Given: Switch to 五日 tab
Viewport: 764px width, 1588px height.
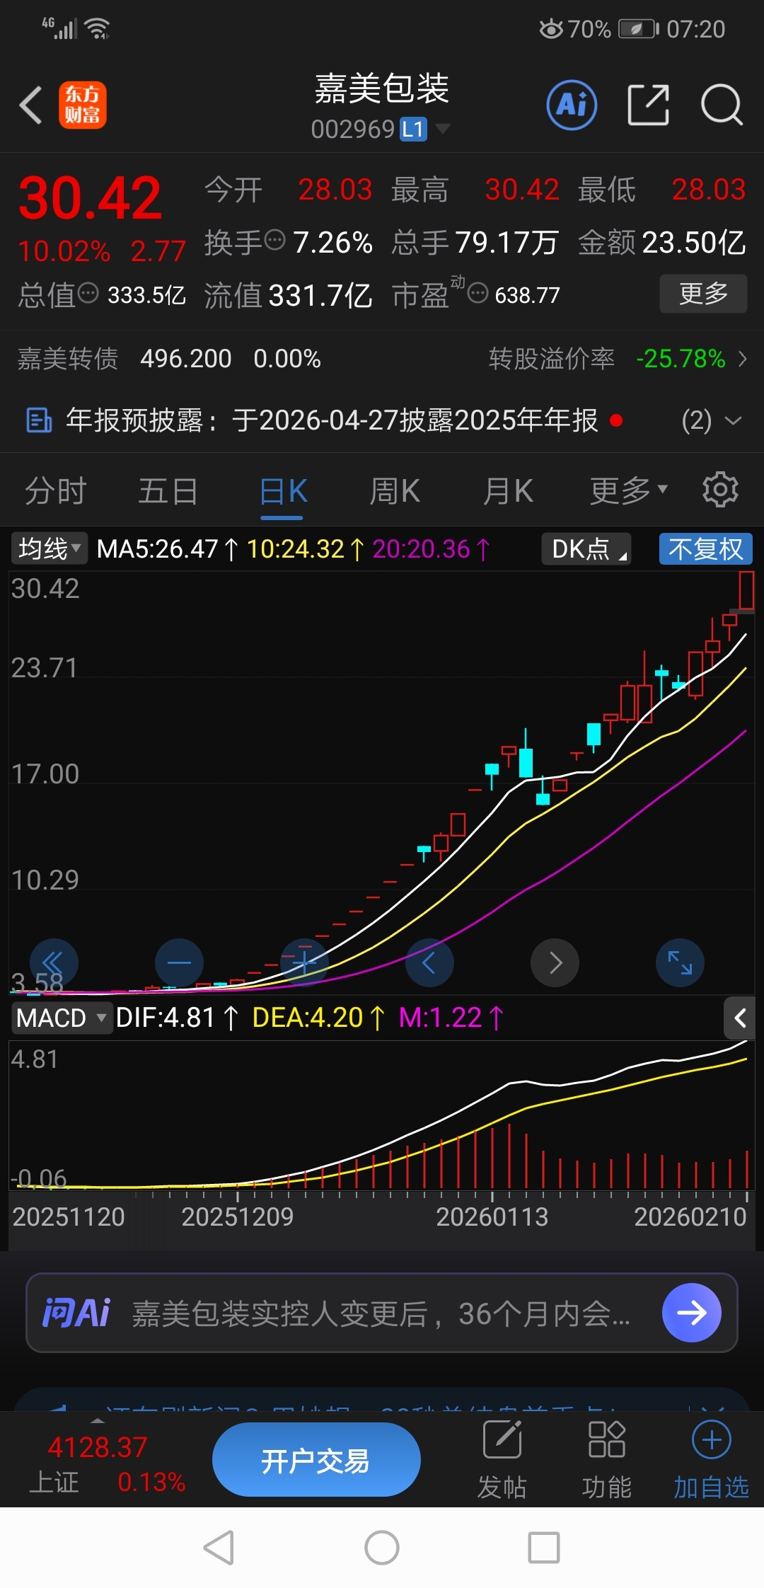Looking at the screenshot, I should (x=168, y=490).
